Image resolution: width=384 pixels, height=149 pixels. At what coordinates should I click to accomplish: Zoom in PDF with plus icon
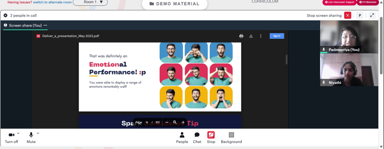point(183,122)
